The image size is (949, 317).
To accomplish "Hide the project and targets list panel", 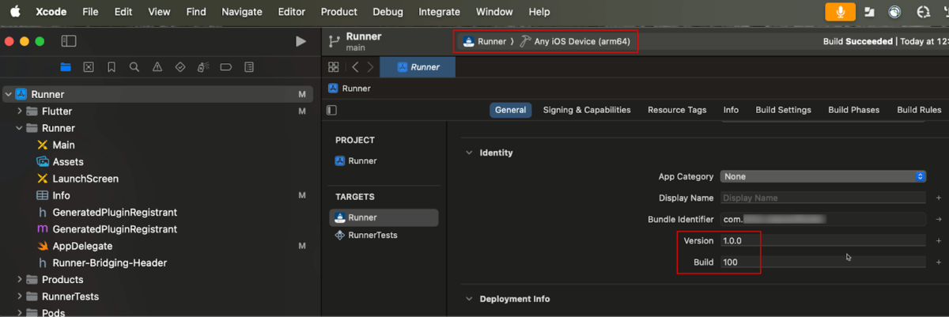I will coord(332,110).
